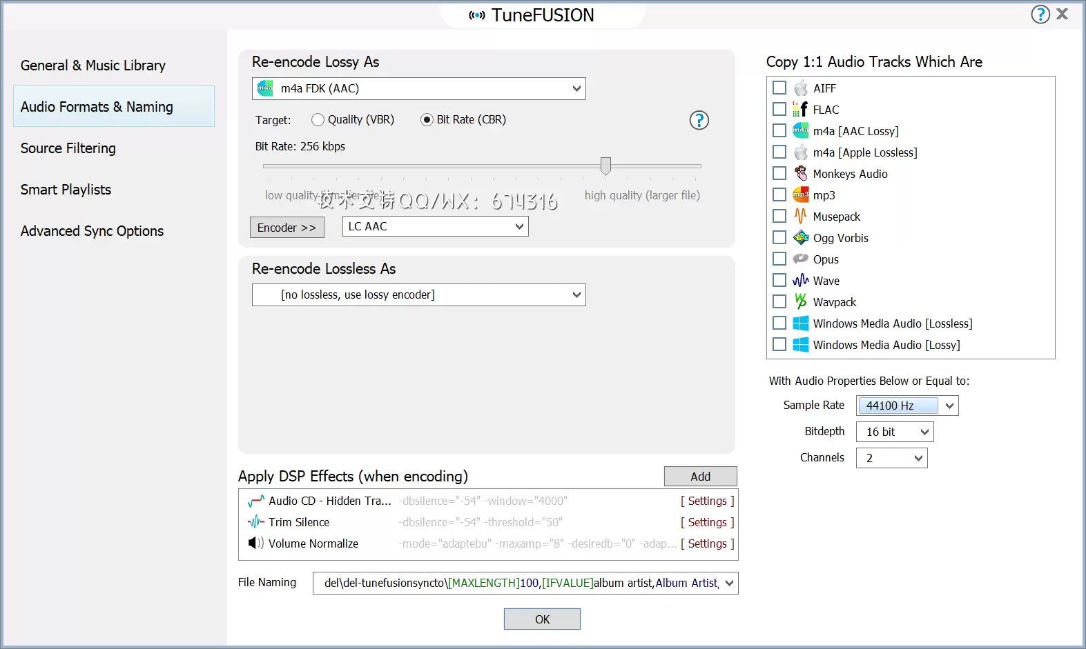Check the mp3 copy checkbox

coord(779,194)
